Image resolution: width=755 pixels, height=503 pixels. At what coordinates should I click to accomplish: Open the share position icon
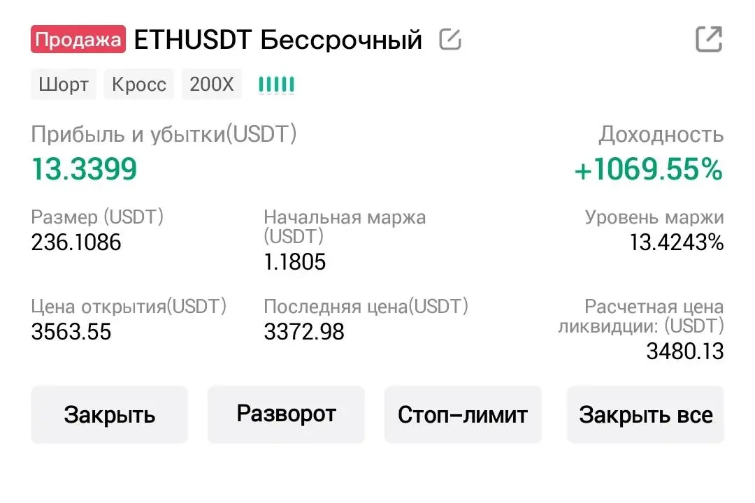(709, 39)
